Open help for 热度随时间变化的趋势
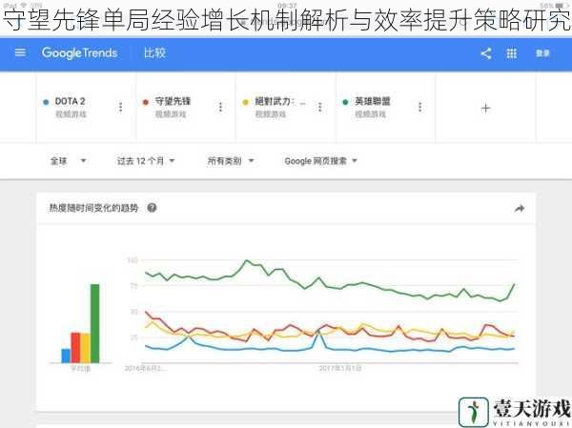 [152, 208]
